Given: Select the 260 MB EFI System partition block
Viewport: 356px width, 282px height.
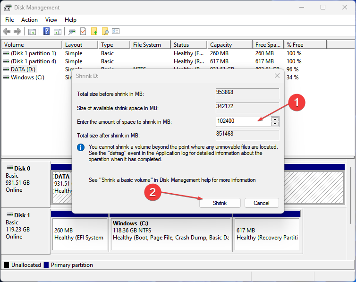Looking at the screenshot, I should click(80, 234).
